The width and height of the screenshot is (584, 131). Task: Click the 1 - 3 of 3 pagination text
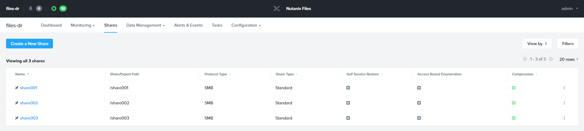[538, 59]
